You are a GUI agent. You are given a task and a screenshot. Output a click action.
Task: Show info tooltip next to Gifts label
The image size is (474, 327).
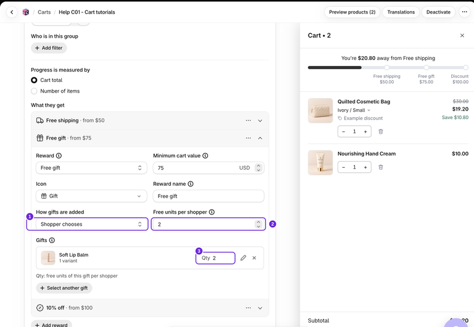[x=52, y=240]
